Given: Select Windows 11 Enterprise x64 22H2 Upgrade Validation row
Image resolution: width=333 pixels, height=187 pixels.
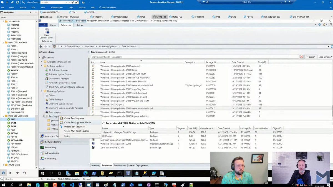Looking at the screenshot, I should click(125, 116).
